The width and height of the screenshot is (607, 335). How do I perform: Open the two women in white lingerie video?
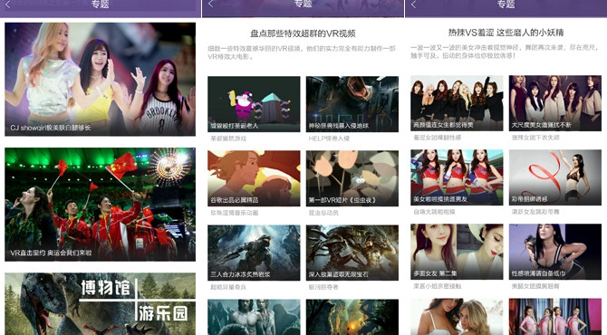[457, 316]
